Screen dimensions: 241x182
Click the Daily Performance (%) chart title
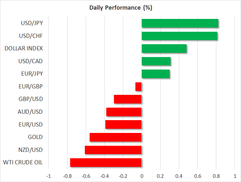pyautogui.click(x=120, y=8)
